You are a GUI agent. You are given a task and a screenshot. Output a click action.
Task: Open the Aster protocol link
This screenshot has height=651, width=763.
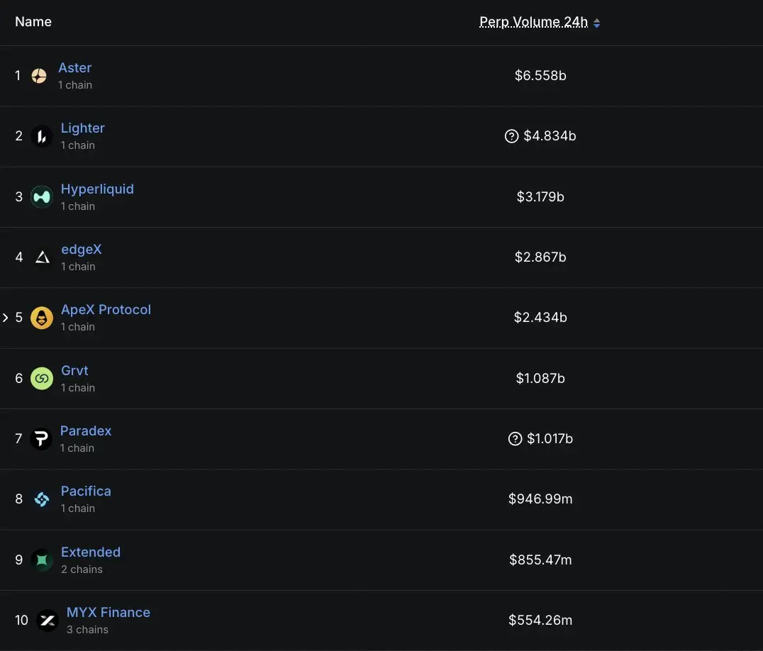(74, 68)
